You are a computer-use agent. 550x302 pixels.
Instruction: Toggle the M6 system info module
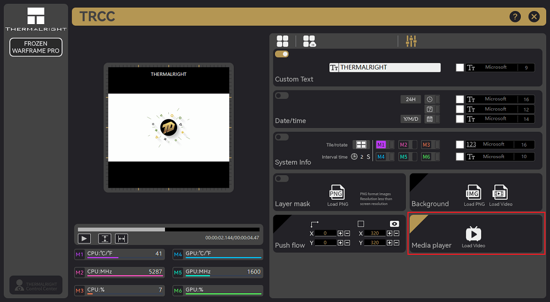(x=431, y=156)
